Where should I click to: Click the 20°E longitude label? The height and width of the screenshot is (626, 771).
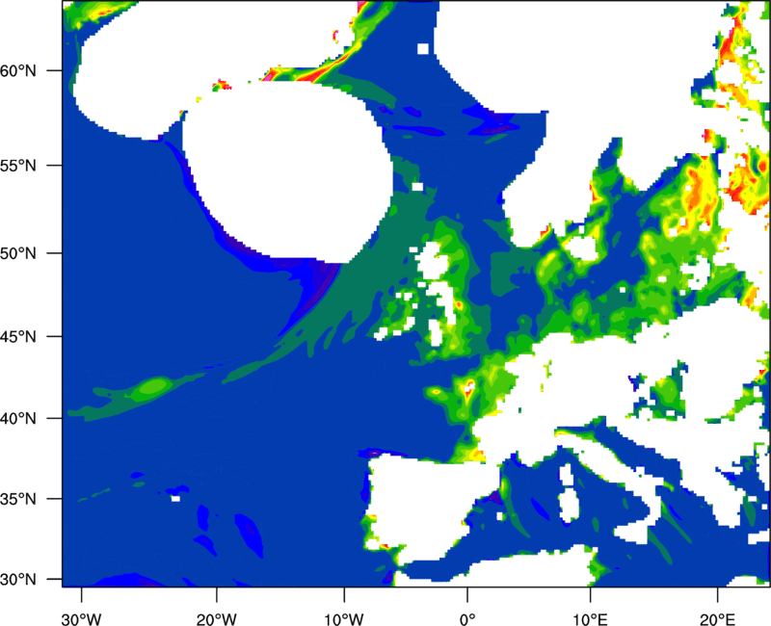tap(717, 619)
